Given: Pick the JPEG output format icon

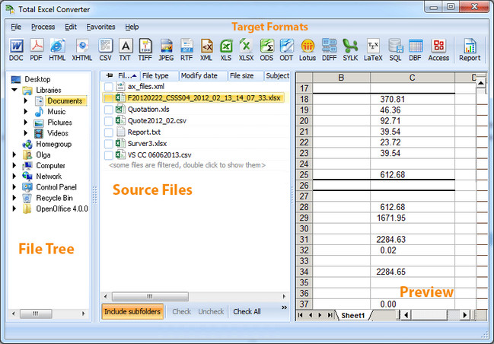Looking at the screenshot, I should click(x=166, y=49).
